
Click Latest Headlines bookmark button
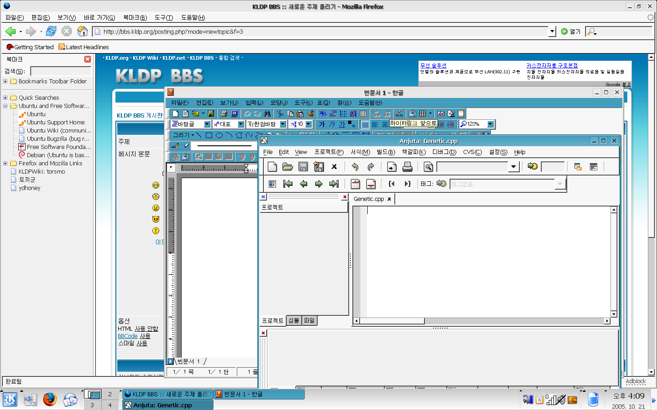(x=83, y=47)
